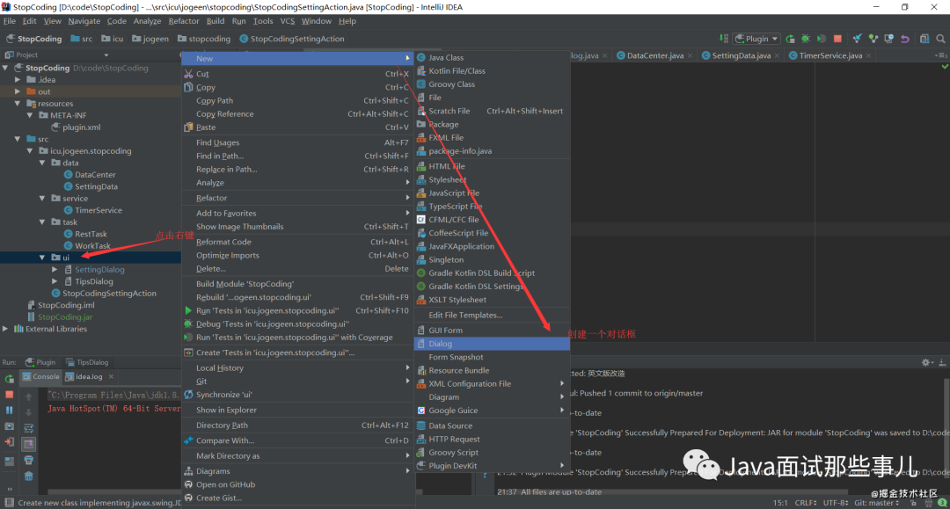Expand the External Libraries node
This screenshot has height=509, width=950.
(x=6, y=329)
